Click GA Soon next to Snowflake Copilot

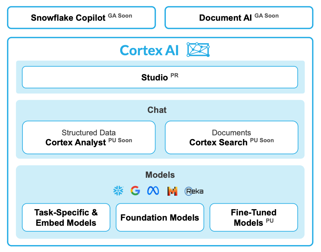click(x=120, y=16)
